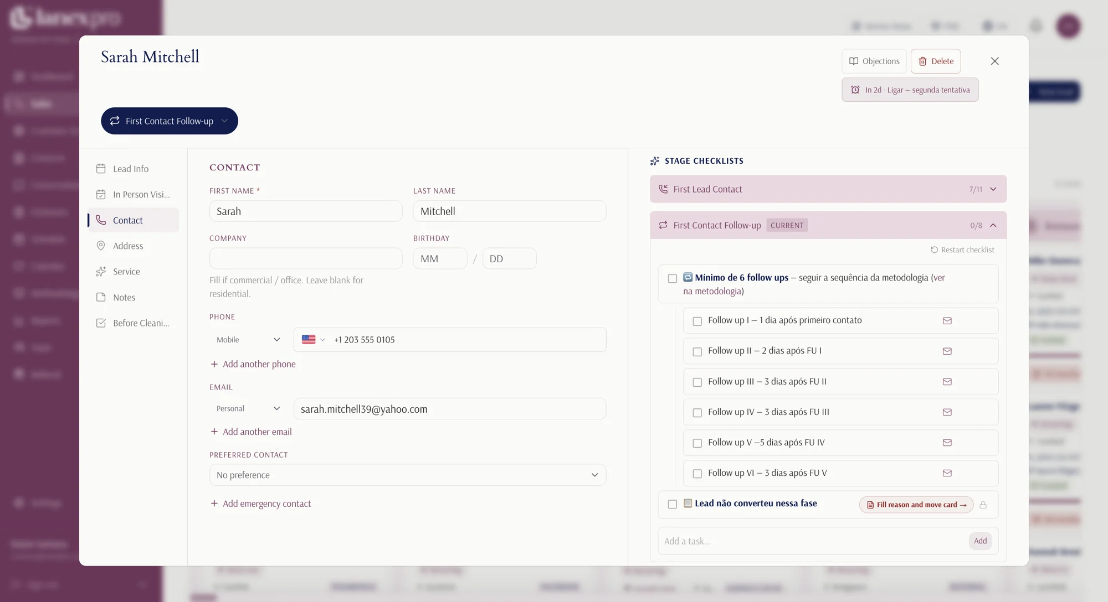
Task: Click the 7/11 progress count
Action: pyautogui.click(x=976, y=189)
